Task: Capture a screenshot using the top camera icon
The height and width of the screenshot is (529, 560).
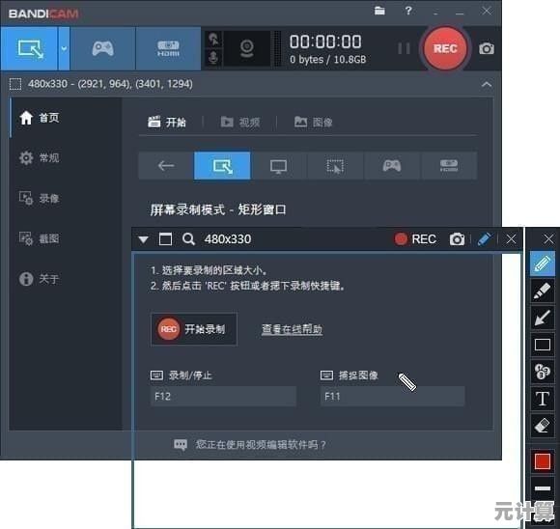Action: tap(487, 48)
